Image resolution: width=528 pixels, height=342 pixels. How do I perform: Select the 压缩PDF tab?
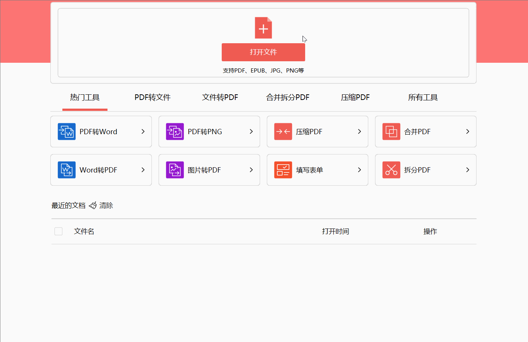tap(356, 98)
